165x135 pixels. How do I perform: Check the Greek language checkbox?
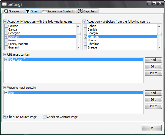[6, 40]
